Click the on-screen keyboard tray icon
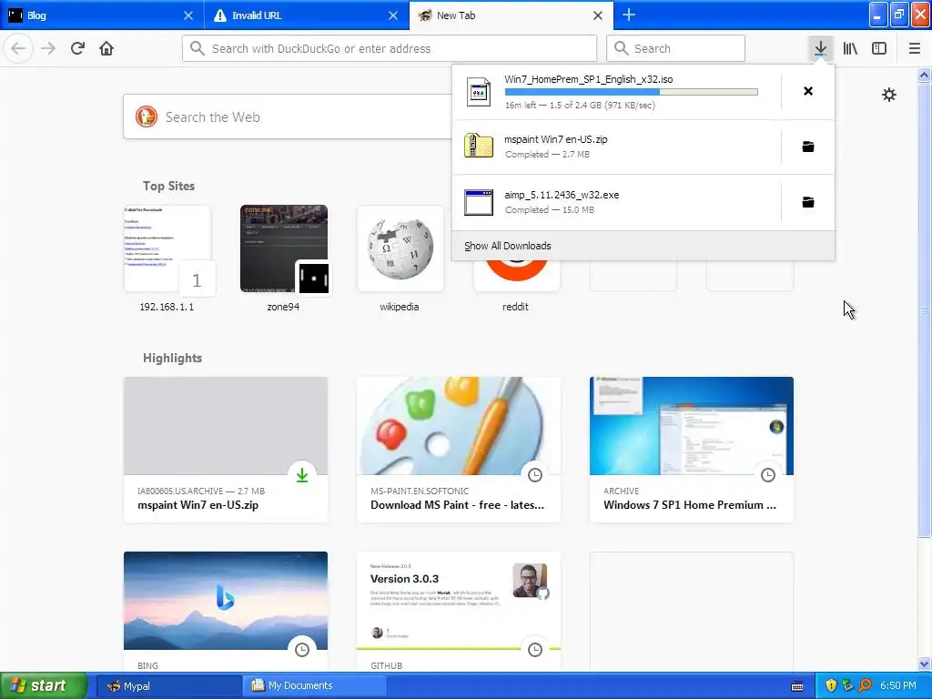This screenshot has width=932, height=699. pos(797,686)
